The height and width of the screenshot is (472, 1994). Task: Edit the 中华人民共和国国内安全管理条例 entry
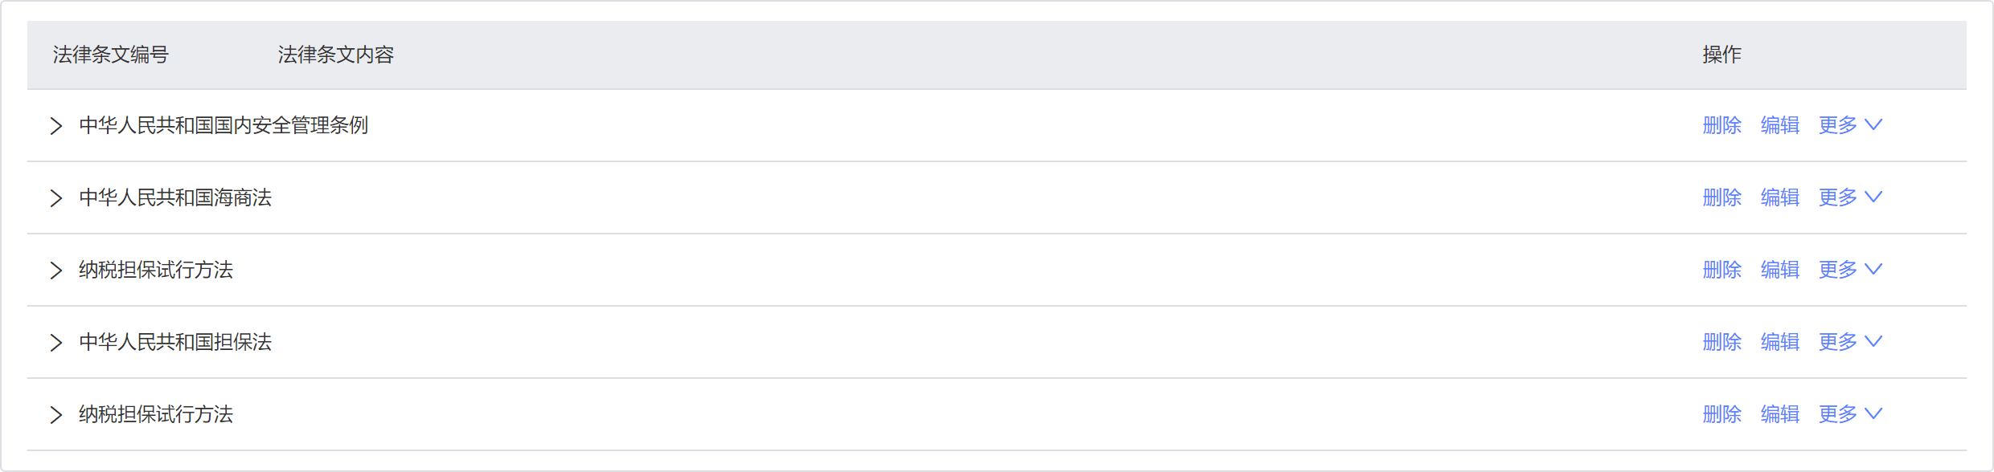[1779, 125]
